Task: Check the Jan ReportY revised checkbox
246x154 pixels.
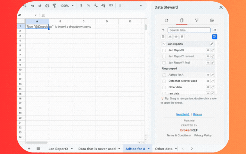Action: point(164,56)
